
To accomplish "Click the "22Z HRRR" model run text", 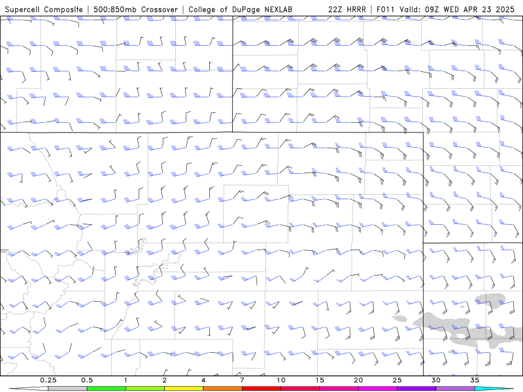I will point(347,9).
